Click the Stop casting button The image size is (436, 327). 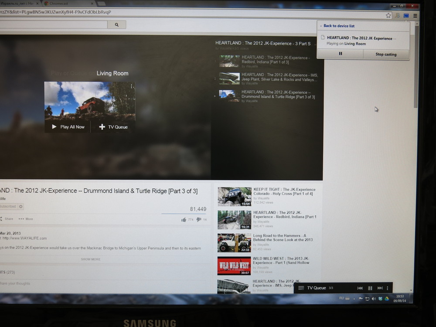tap(386, 54)
